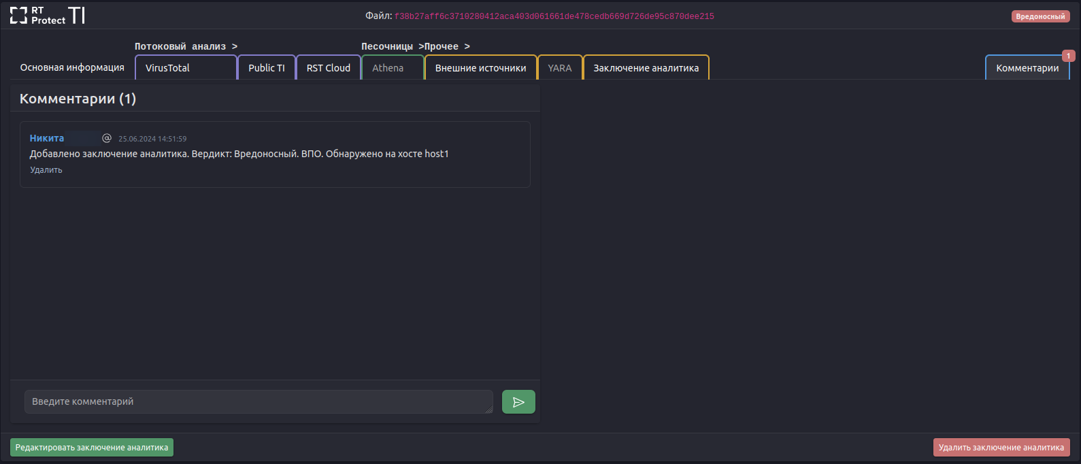Show the Внешние источники tab
The image size is (1081, 464).
pyautogui.click(x=480, y=68)
